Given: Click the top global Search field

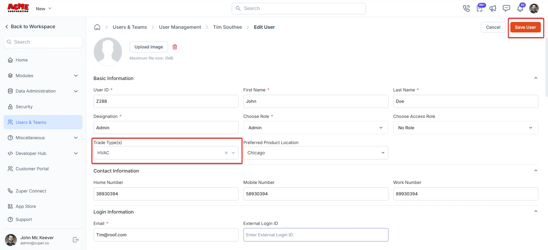Looking at the screenshot, I should coord(299,9).
